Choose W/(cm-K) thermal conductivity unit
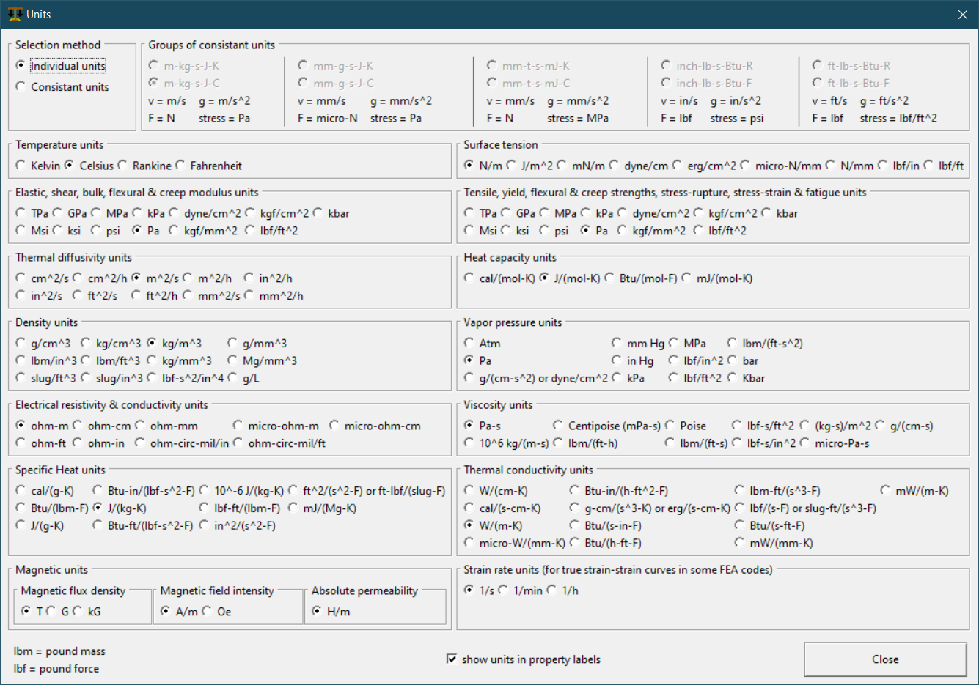979x685 pixels. (469, 491)
